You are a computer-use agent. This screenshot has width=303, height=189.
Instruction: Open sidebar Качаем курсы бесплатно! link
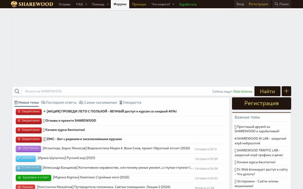coord(255,162)
